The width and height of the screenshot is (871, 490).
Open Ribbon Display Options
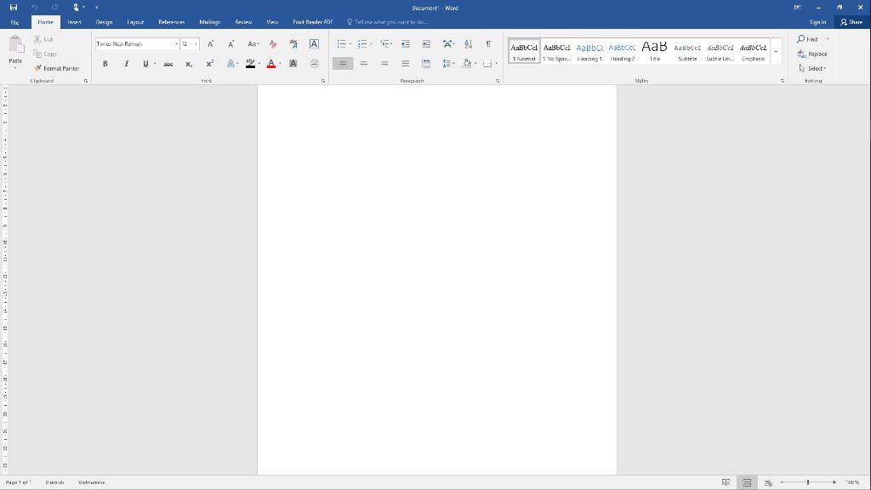798,7
